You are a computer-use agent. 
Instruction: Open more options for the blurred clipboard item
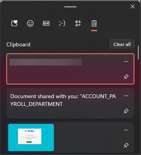[126, 62]
